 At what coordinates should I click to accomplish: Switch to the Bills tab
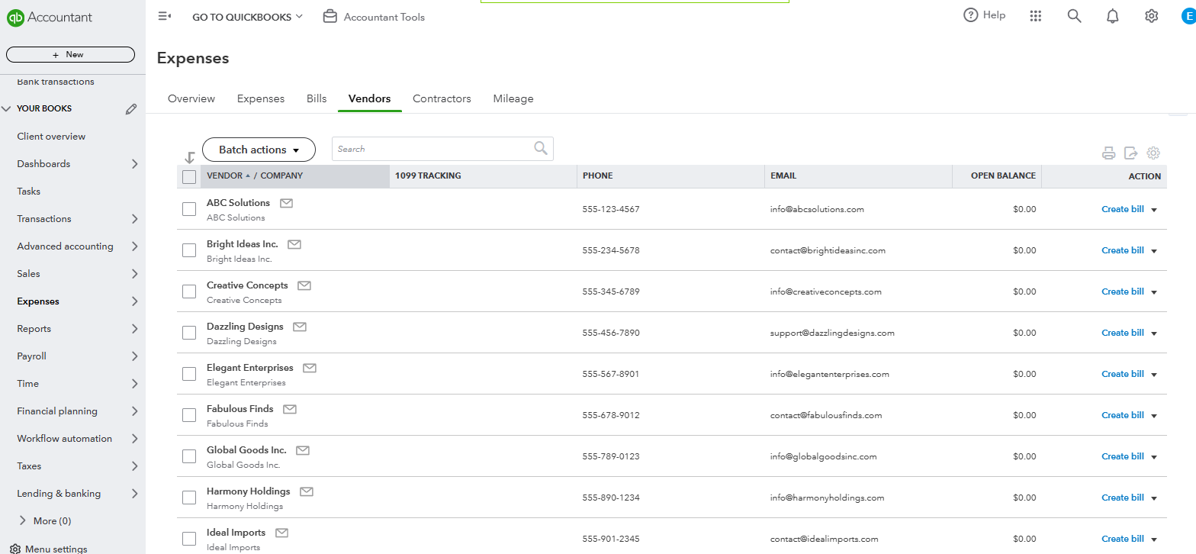tap(317, 98)
